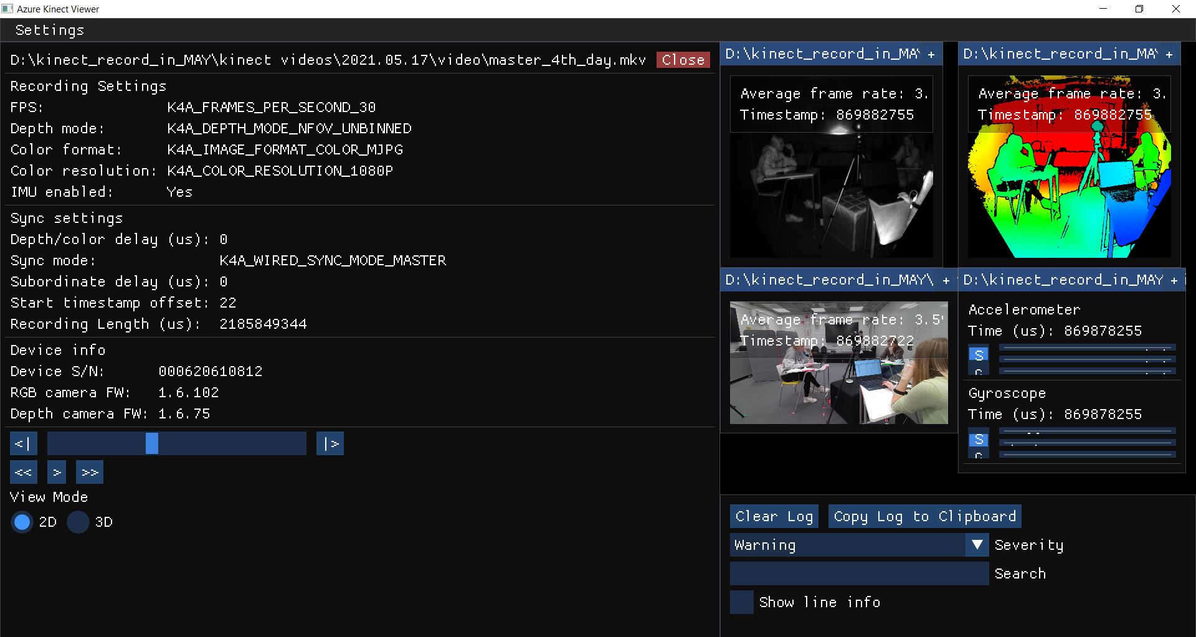Click the play (>) button
The width and height of the screenshot is (1196, 637).
(x=57, y=472)
